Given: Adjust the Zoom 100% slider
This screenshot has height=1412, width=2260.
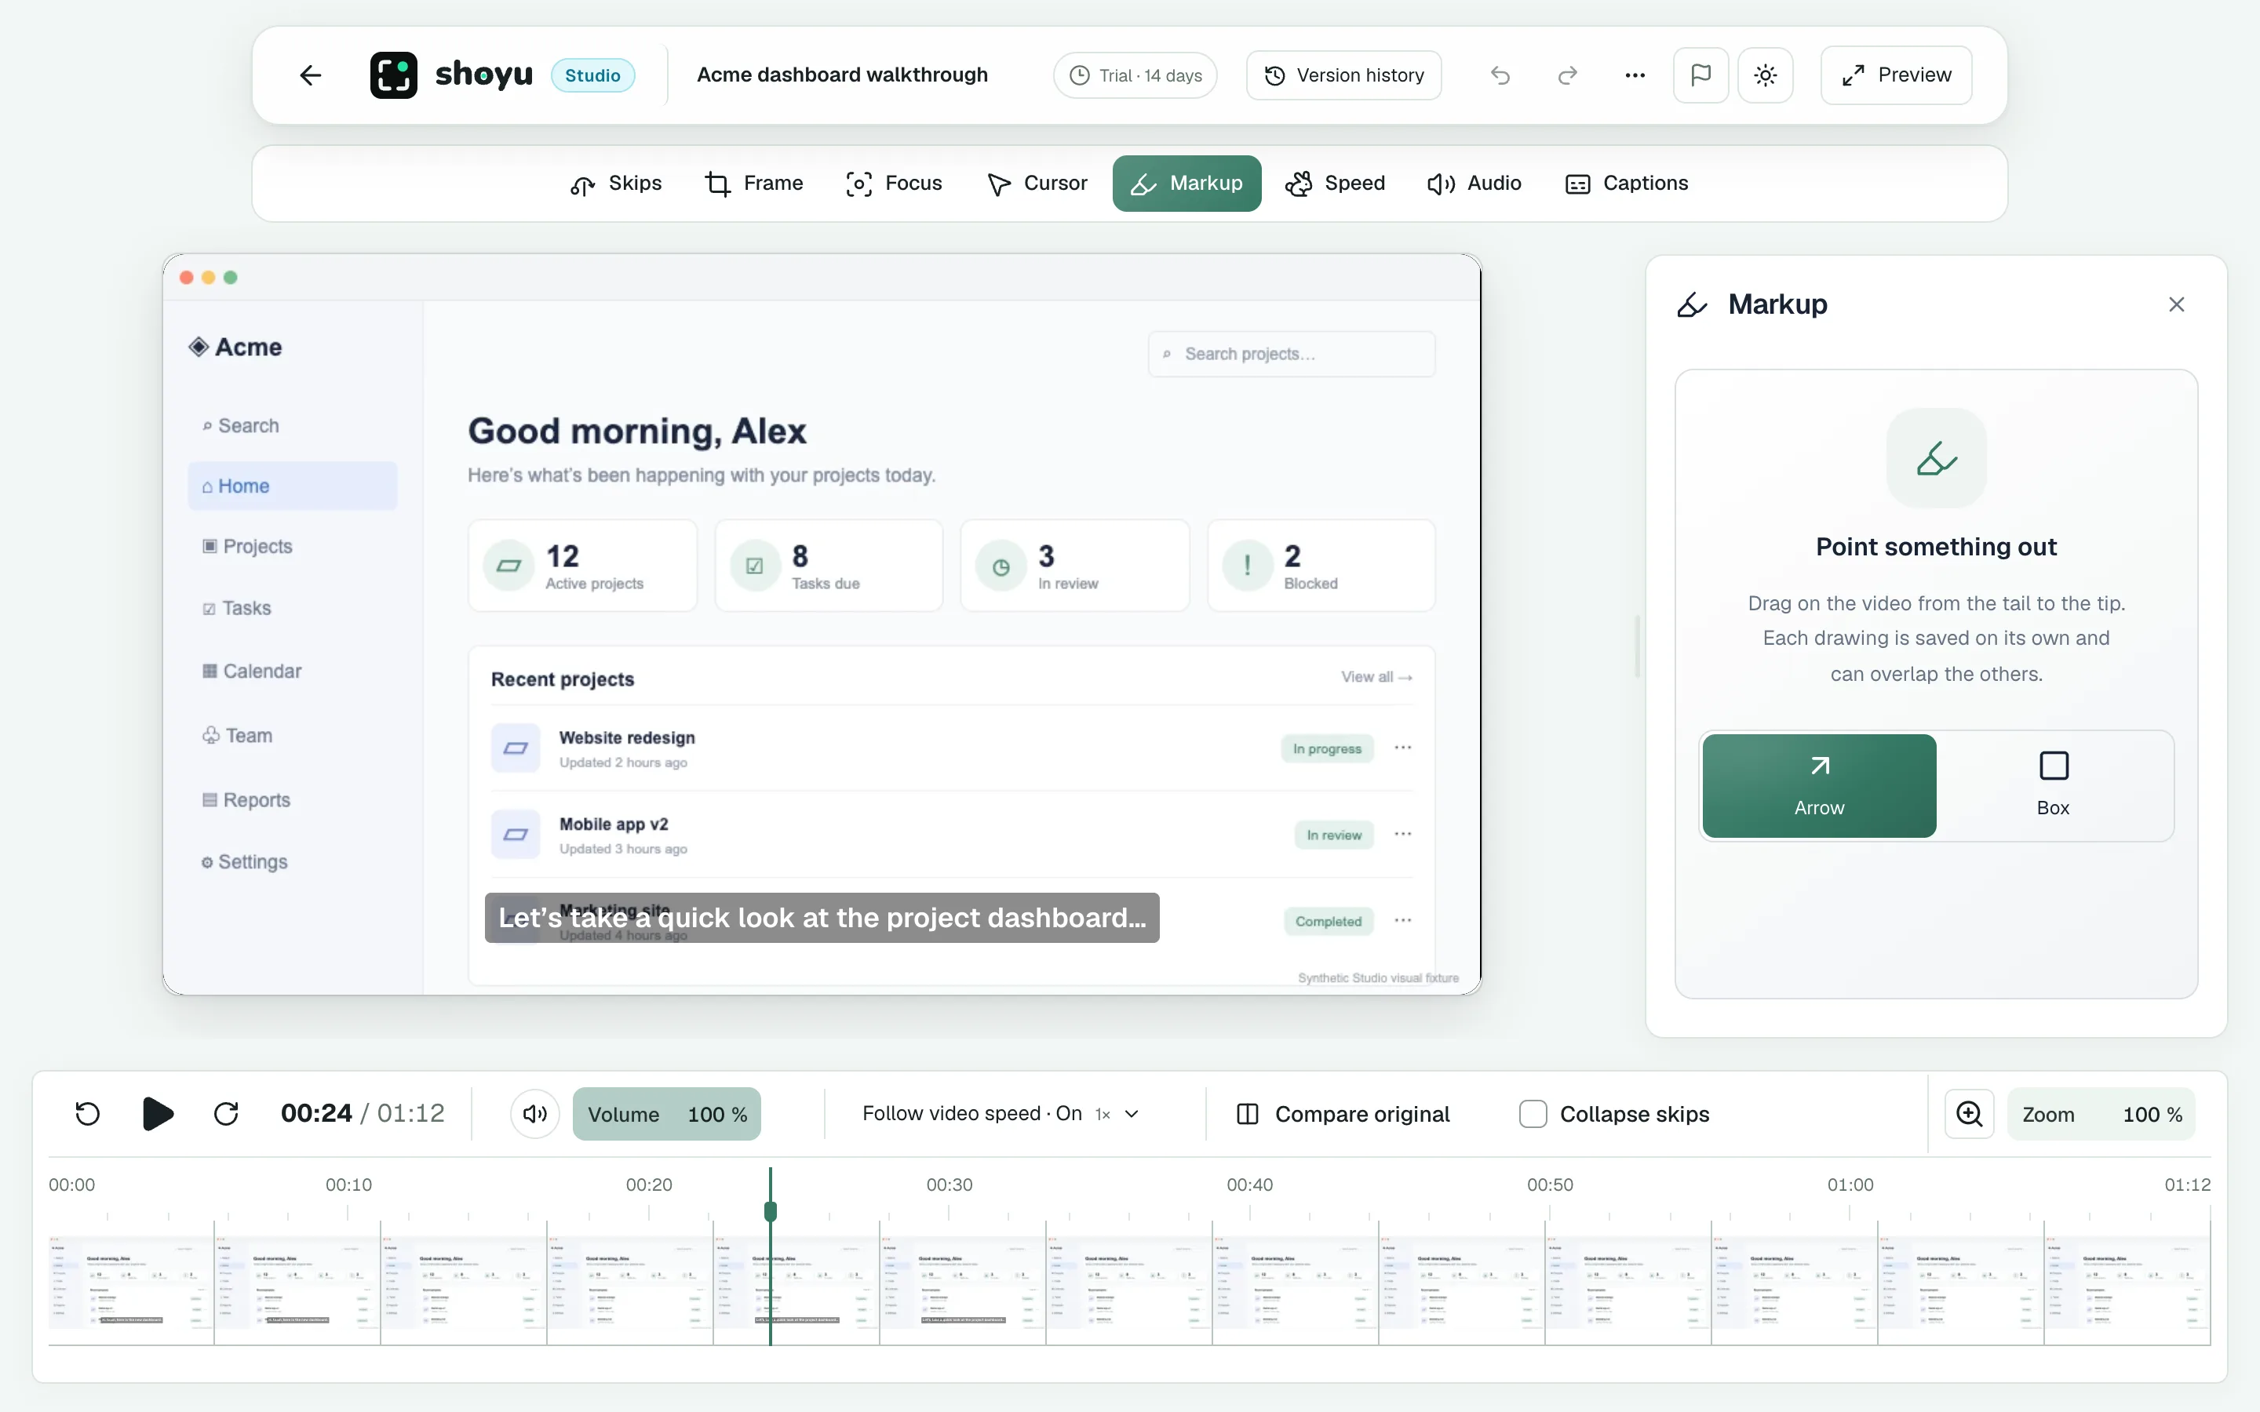Looking at the screenshot, I should (x=2101, y=1114).
